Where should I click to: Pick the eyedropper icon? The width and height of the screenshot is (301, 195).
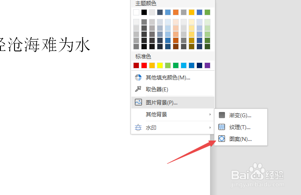pyautogui.click(x=138, y=89)
